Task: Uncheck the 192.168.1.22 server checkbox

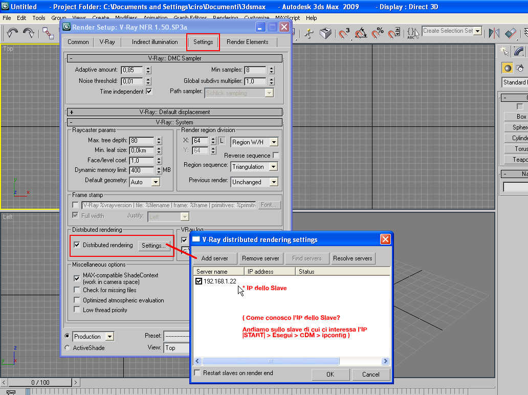Action: pyautogui.click(x=199, y=281)
